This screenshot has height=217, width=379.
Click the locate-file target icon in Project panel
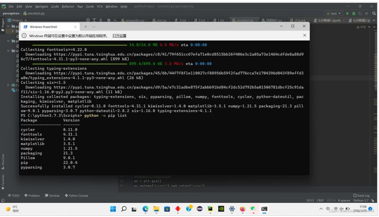(x=88, y=20)
